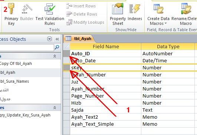Click the search magnifier icon

pyautogui.click(x=57, y=47)
